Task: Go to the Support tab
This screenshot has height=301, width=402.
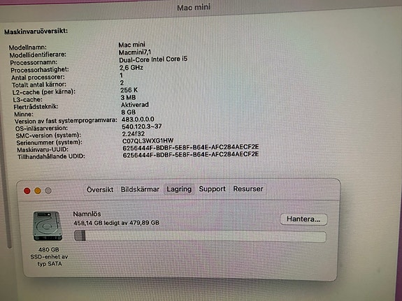Action: tap(212, 189)
